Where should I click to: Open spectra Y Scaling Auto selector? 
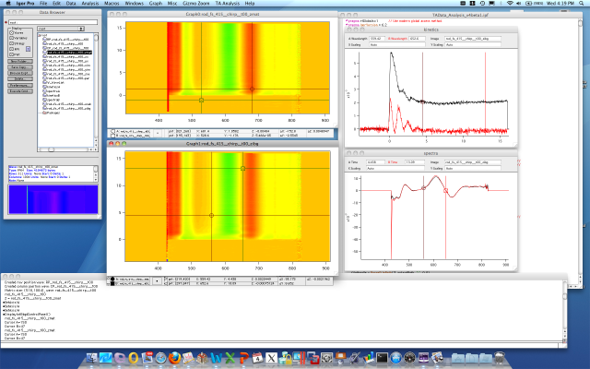coord(473,168)
